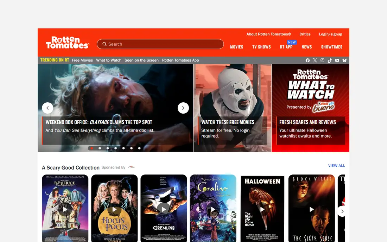Open the Rotten Tomatoes Facebook page icon
Viewport: 387px width, 242px height.
click(307, 60)
